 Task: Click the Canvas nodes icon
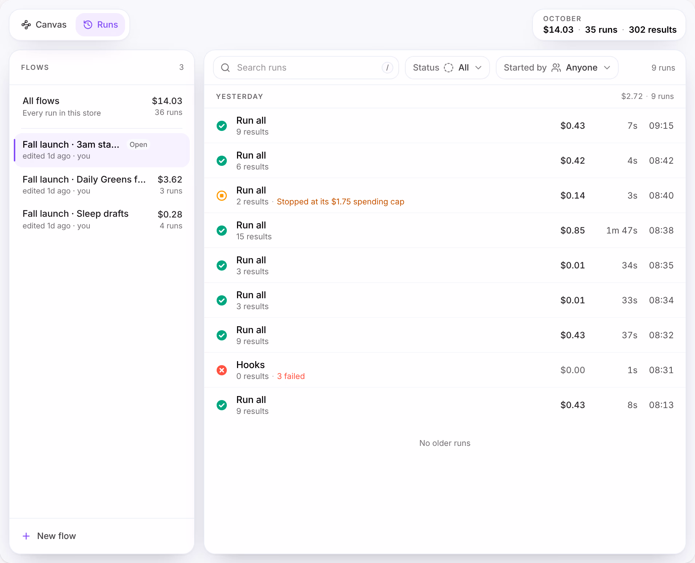(x=26, y=25)
